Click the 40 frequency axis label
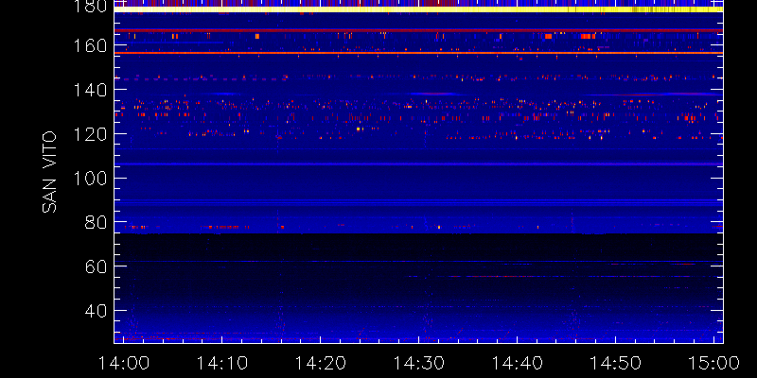Viewport: 757px width, 378px height. coord(97,311)
